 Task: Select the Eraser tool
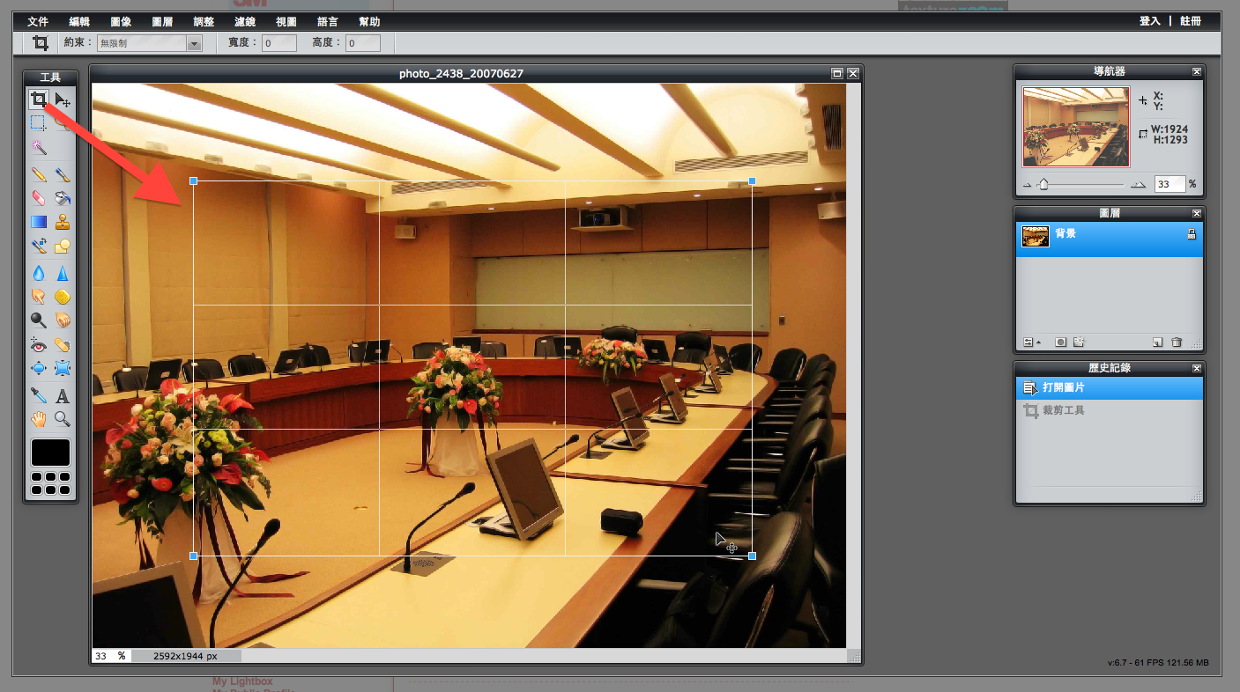click(x=39, y=197)
